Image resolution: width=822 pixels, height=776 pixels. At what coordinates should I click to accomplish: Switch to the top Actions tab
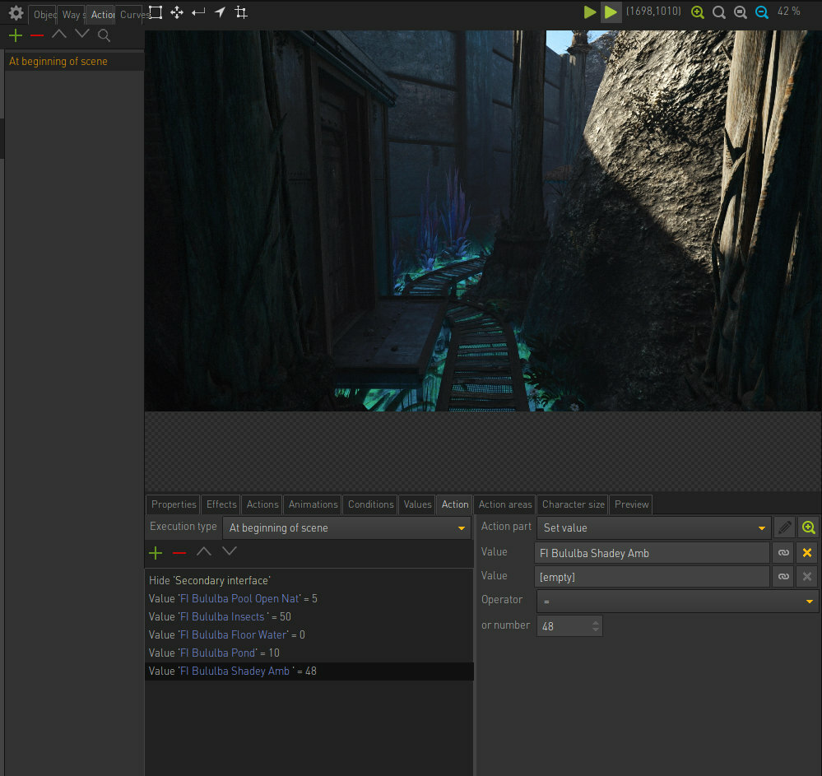pos(100,15)
